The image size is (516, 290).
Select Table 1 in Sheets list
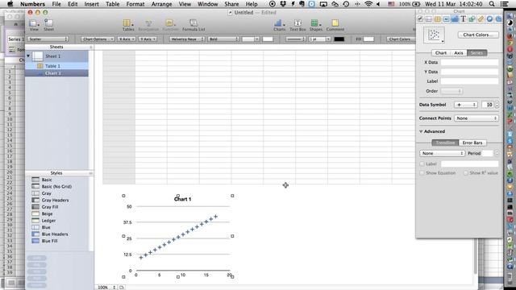pos(56,66)
